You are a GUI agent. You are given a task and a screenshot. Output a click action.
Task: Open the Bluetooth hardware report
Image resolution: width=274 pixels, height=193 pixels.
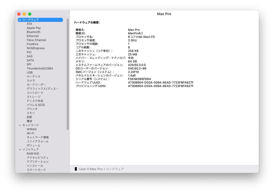pyautogui.click(x=33, y=32)
